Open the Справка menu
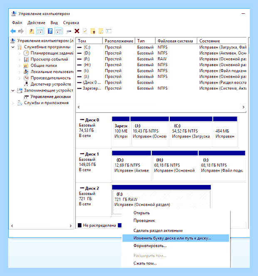 [x=71, y=23]
